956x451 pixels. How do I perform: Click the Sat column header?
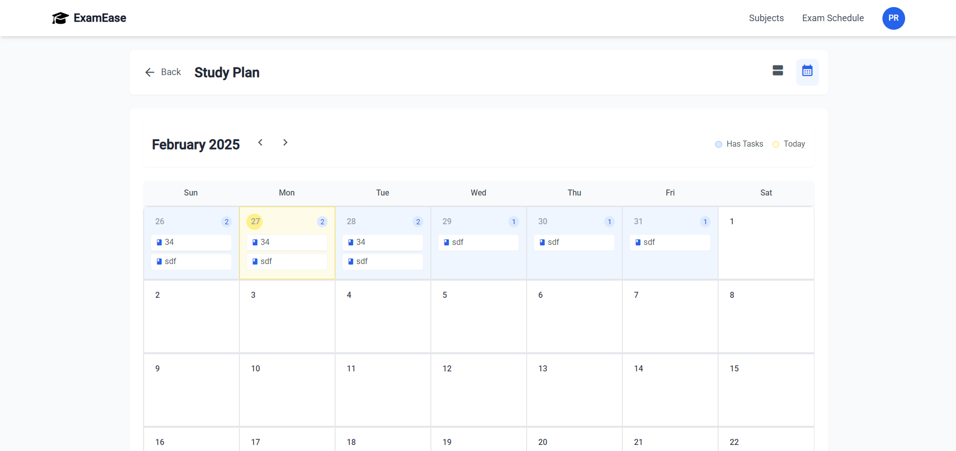[x=766, y=193]
